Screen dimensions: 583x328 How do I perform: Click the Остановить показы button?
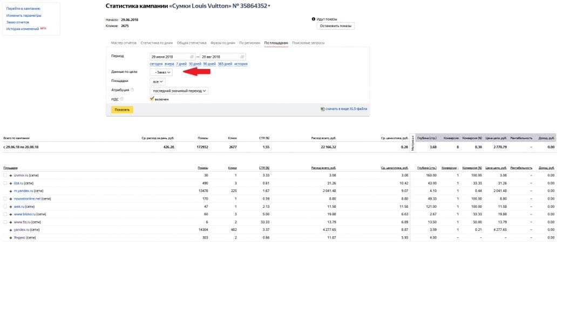tap(335, 26)
